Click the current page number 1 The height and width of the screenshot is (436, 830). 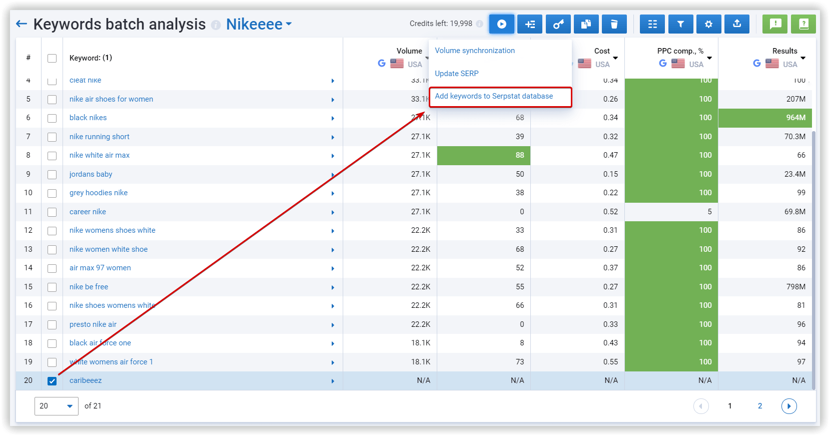pyautogui.click(x=730, y=406)
